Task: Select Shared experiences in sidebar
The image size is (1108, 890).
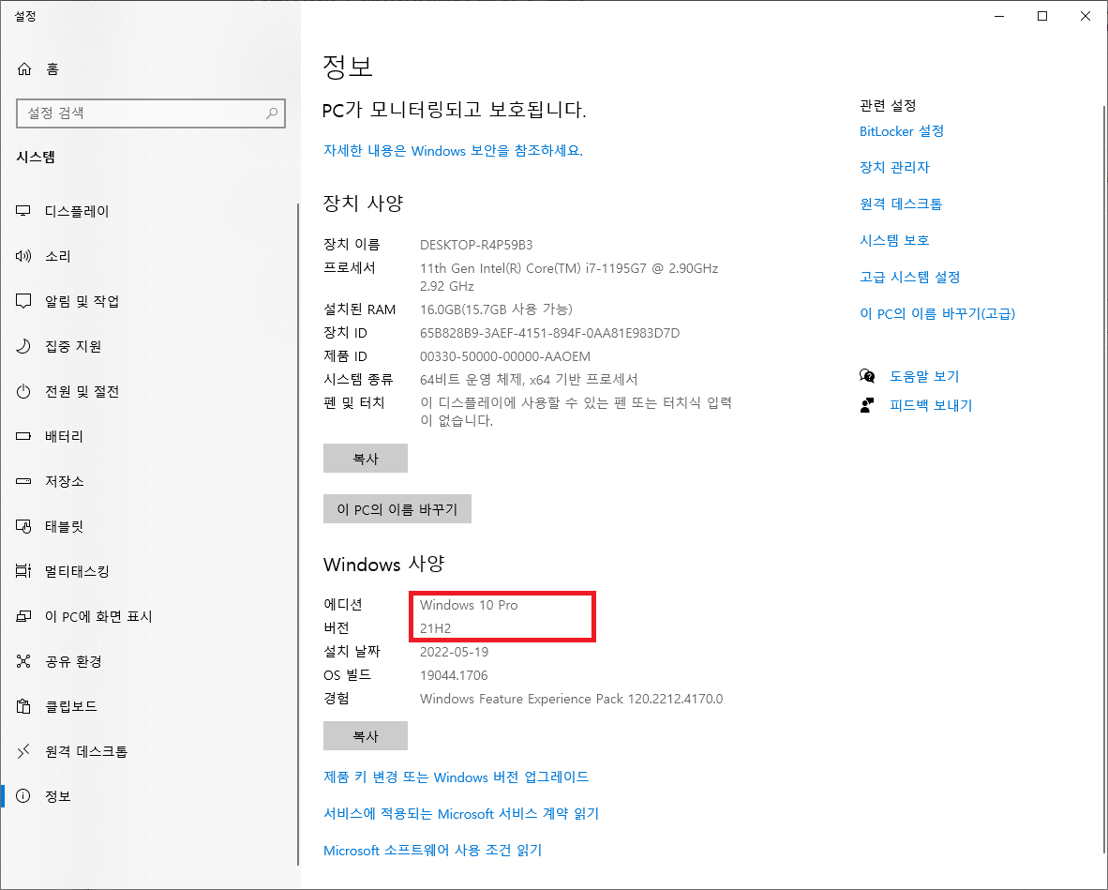Action: [x=72, y=661]
